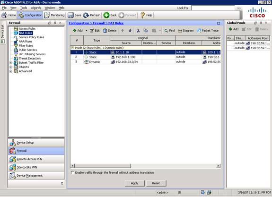Open the Help menu

click(x=61, y=8)
